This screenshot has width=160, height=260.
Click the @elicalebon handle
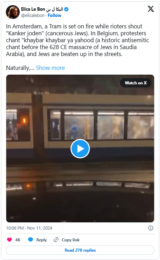(x=33, y=16)
